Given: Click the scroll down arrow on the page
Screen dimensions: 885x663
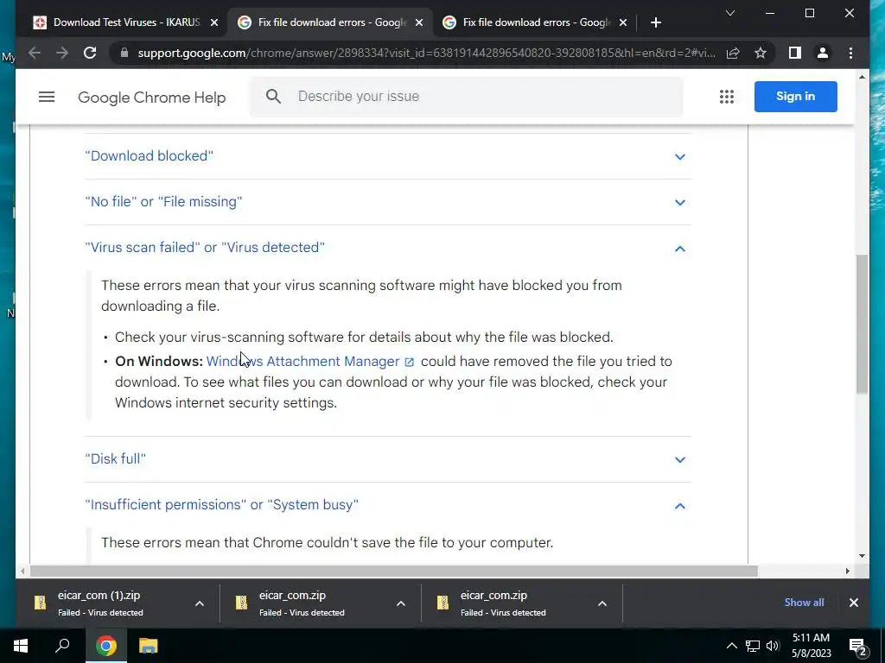Looking at the screenshot, I should coord(862,556).
